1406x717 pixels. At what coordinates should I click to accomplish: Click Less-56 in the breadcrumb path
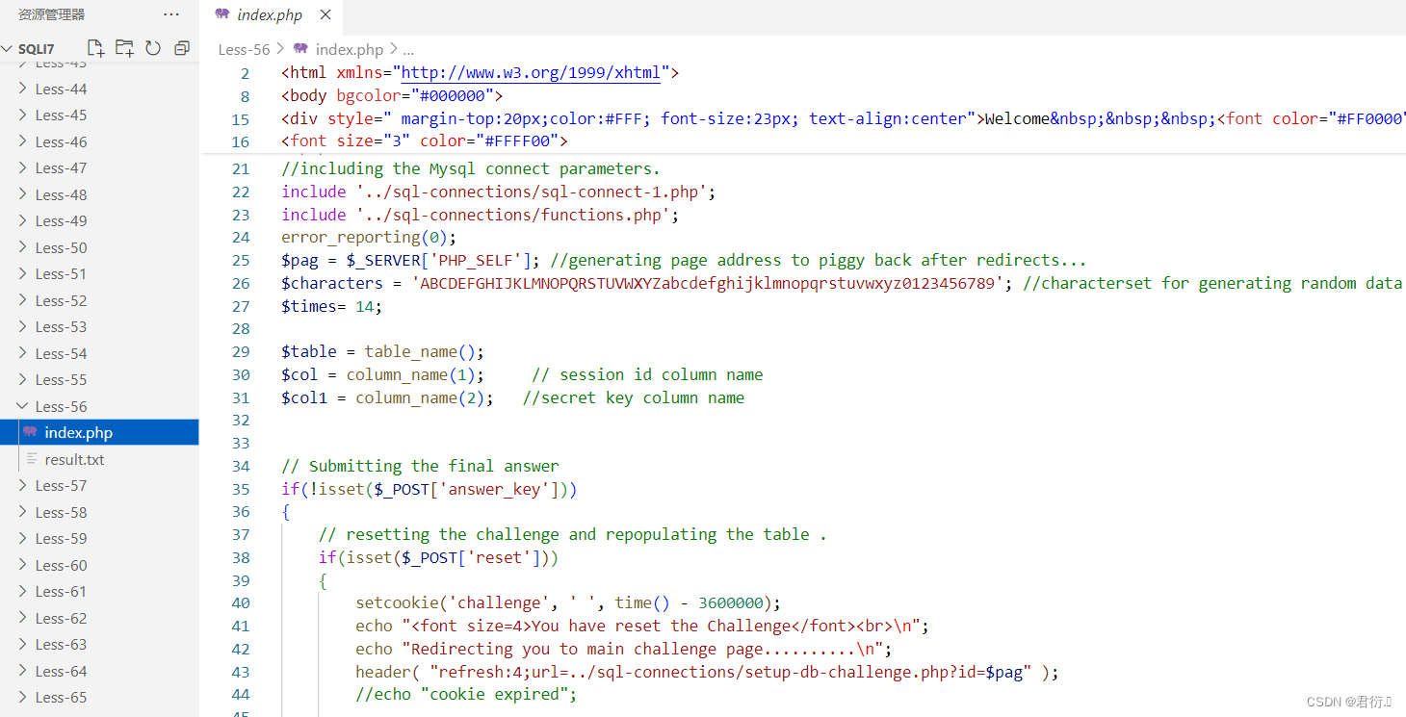coord(244,49)
